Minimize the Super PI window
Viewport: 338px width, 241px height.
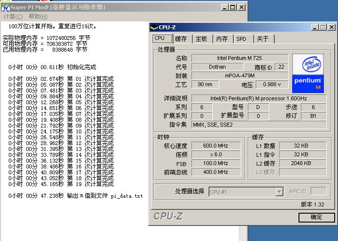[225, 7]
